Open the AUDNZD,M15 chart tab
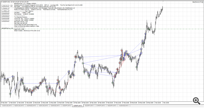The height and width of the screenshot is (108, 204). coord(31,106)
